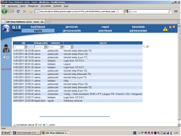The height and width of the screenshot is (136, 181).
Task: Click the stop loading X icon
Action: (x=24, y=11)
